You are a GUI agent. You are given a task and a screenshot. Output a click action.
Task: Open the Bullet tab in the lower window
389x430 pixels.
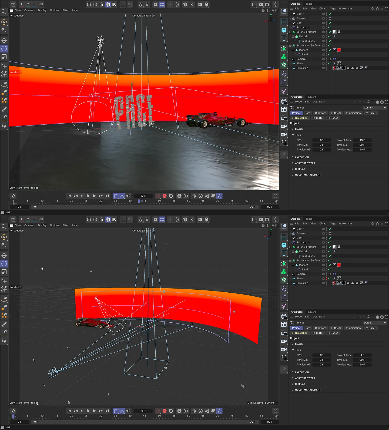(x=371, y=328)
